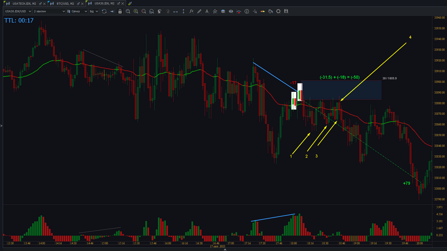The height and width of the screenshot is (251, 447).
Task: Click the price line chart overlay icon
Action: 239,11
